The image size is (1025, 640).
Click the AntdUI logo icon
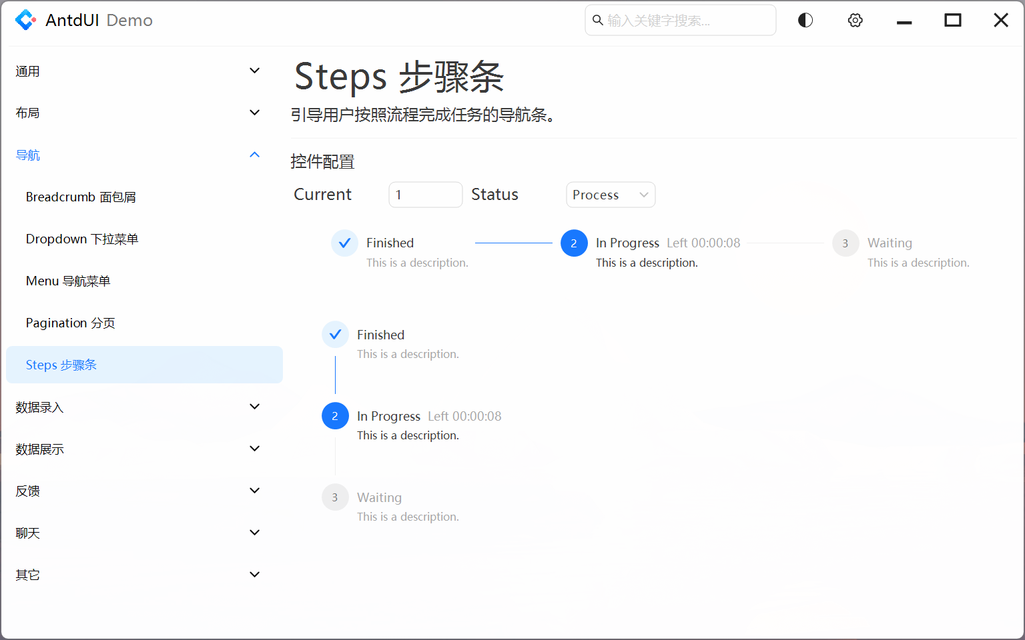(25, 20)
